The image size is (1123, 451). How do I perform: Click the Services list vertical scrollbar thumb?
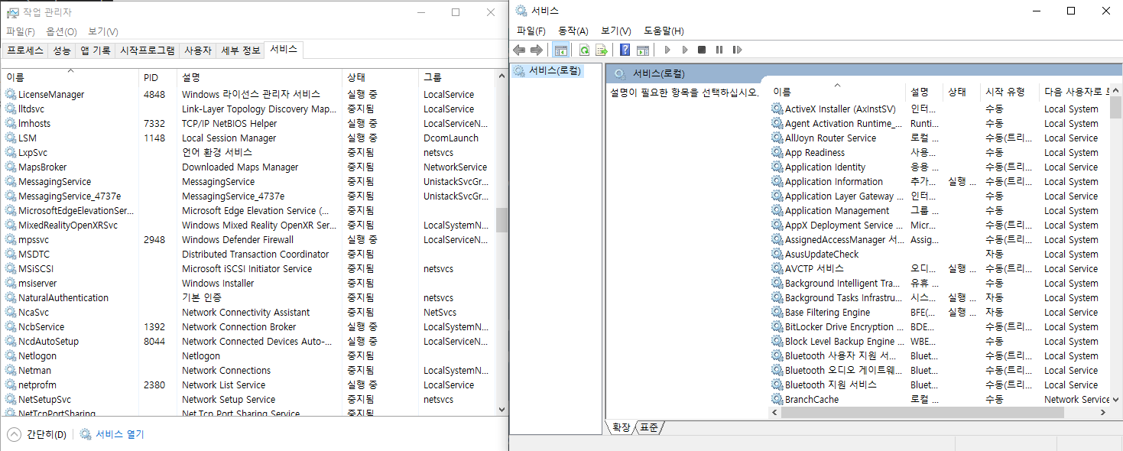tap(1116, 109)
